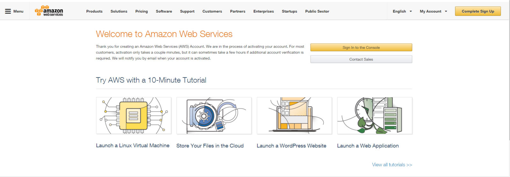This screenshot has height=177, width=510.
Task: Go to the Customers section
Action: coord(212,11)
